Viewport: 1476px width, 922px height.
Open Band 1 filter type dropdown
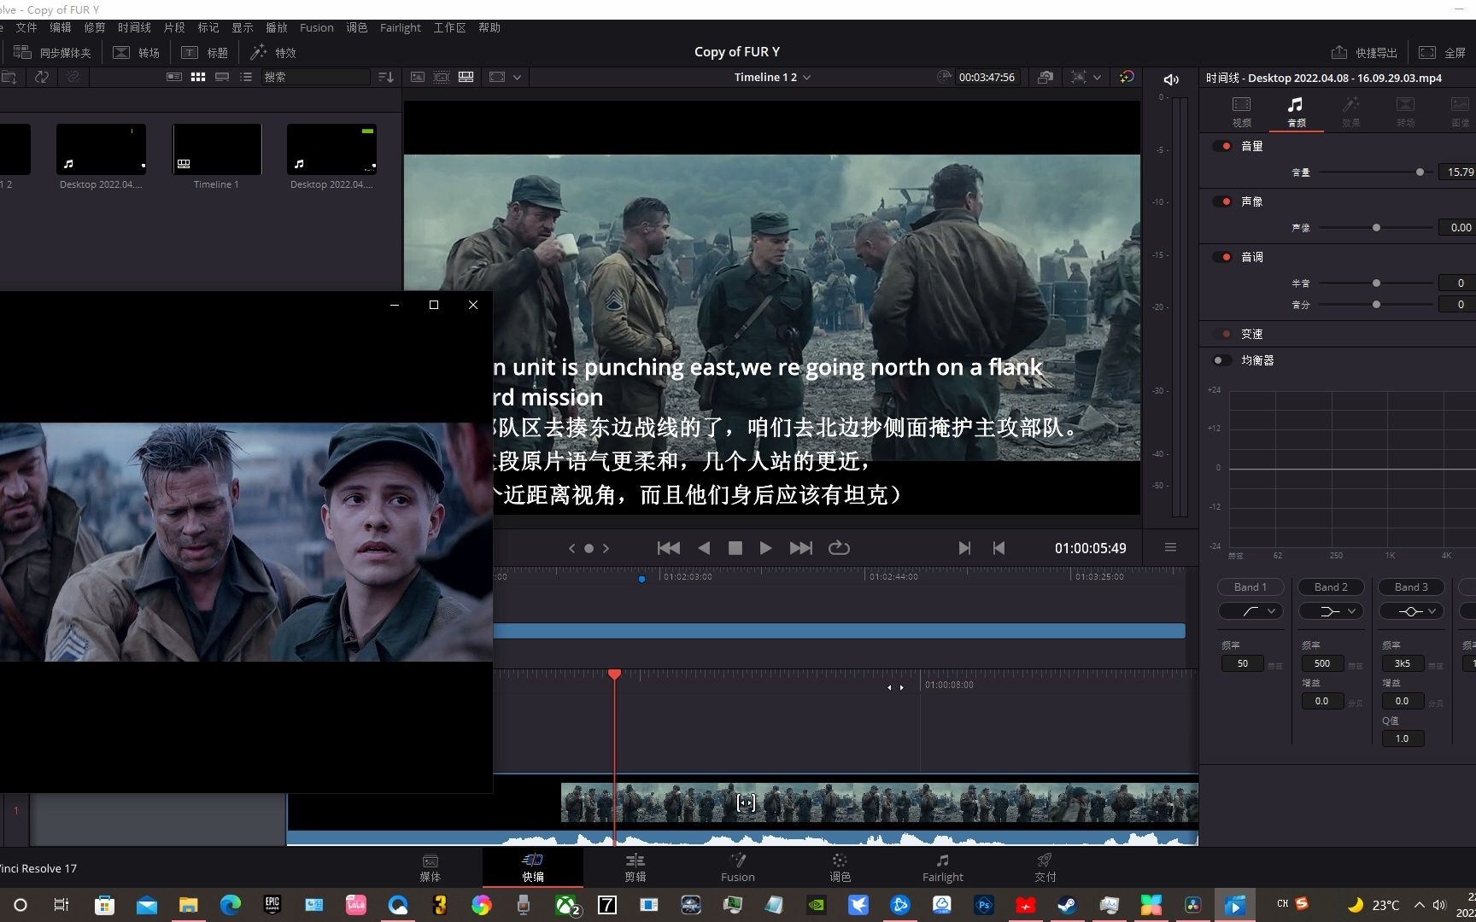(x=1250, y=611)
